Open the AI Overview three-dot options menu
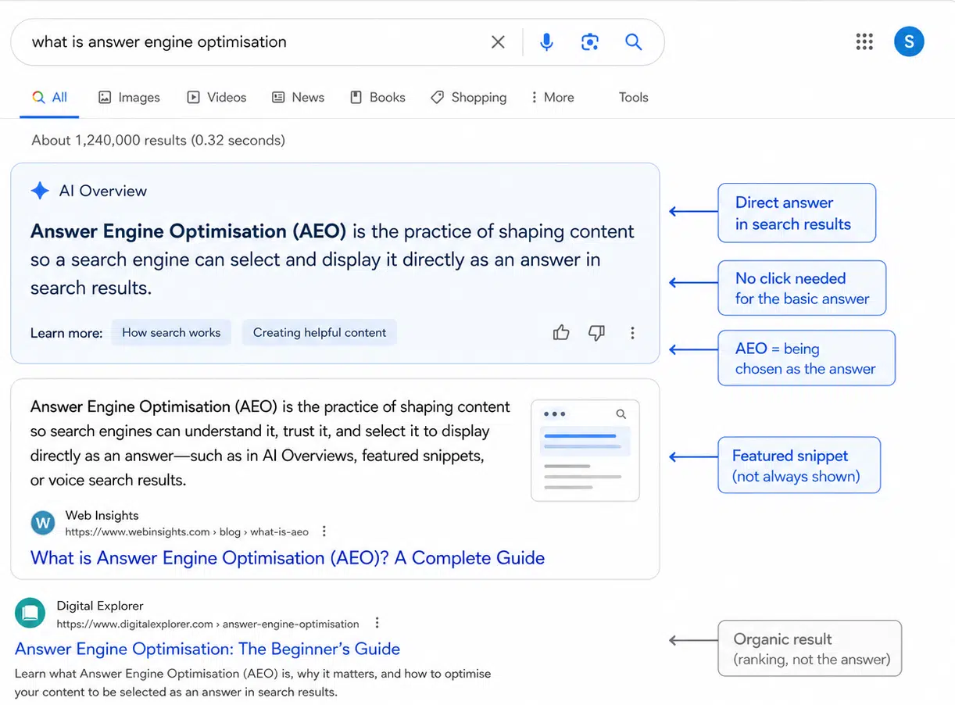Image resolution: width=955 pixels, height=705 pixels. (632, 333)
